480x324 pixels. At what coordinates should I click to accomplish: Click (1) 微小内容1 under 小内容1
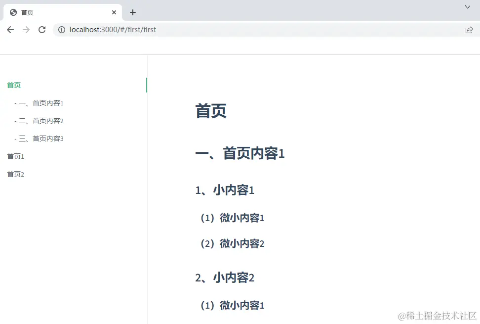tap(232, 218)
